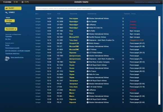Select flight PS 9386 to Амстердам
Viewport: 163px width, 112px height.
pos(96,18)
